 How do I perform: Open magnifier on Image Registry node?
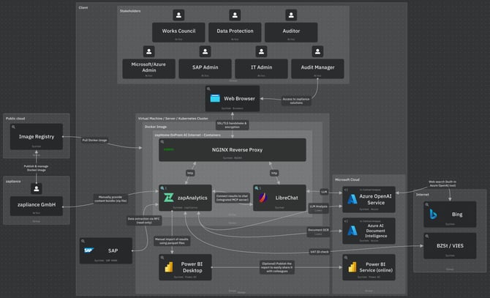(13, 127)
